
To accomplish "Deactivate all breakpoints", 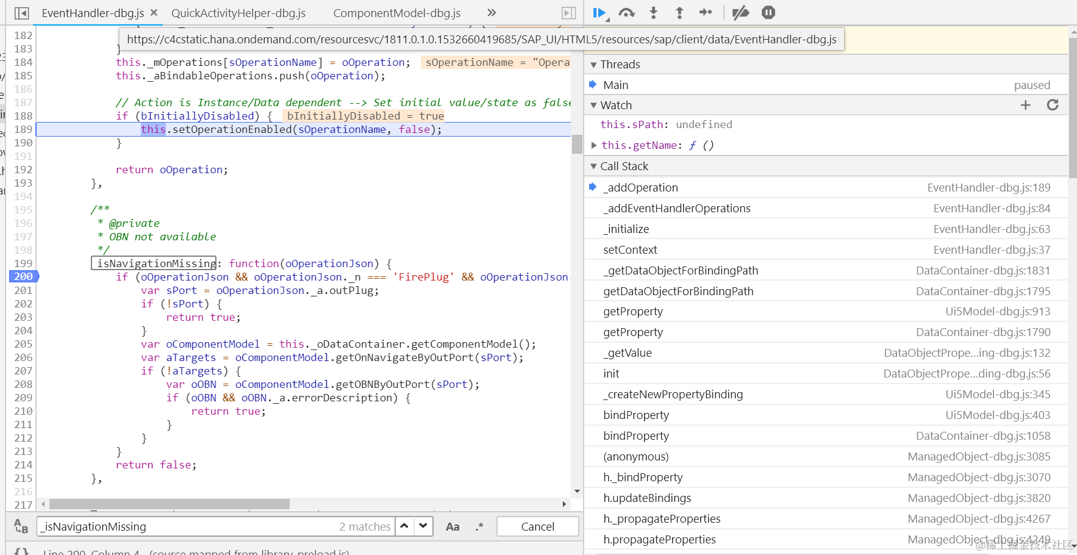I will [x=740, y=13].
